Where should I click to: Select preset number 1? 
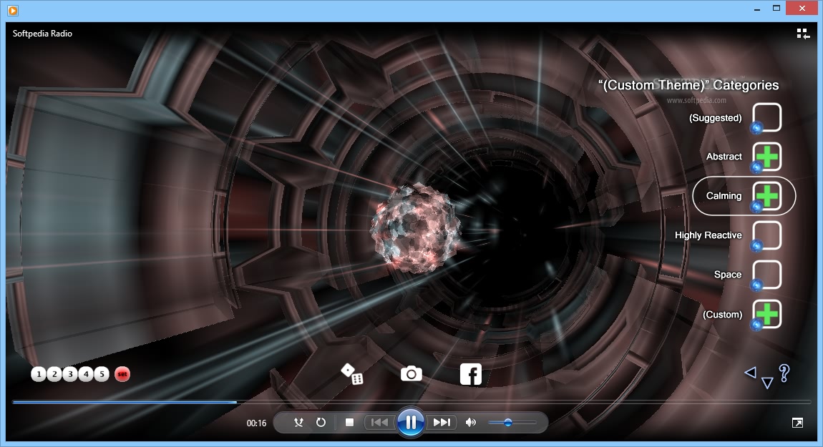click(x=39, y=374)
